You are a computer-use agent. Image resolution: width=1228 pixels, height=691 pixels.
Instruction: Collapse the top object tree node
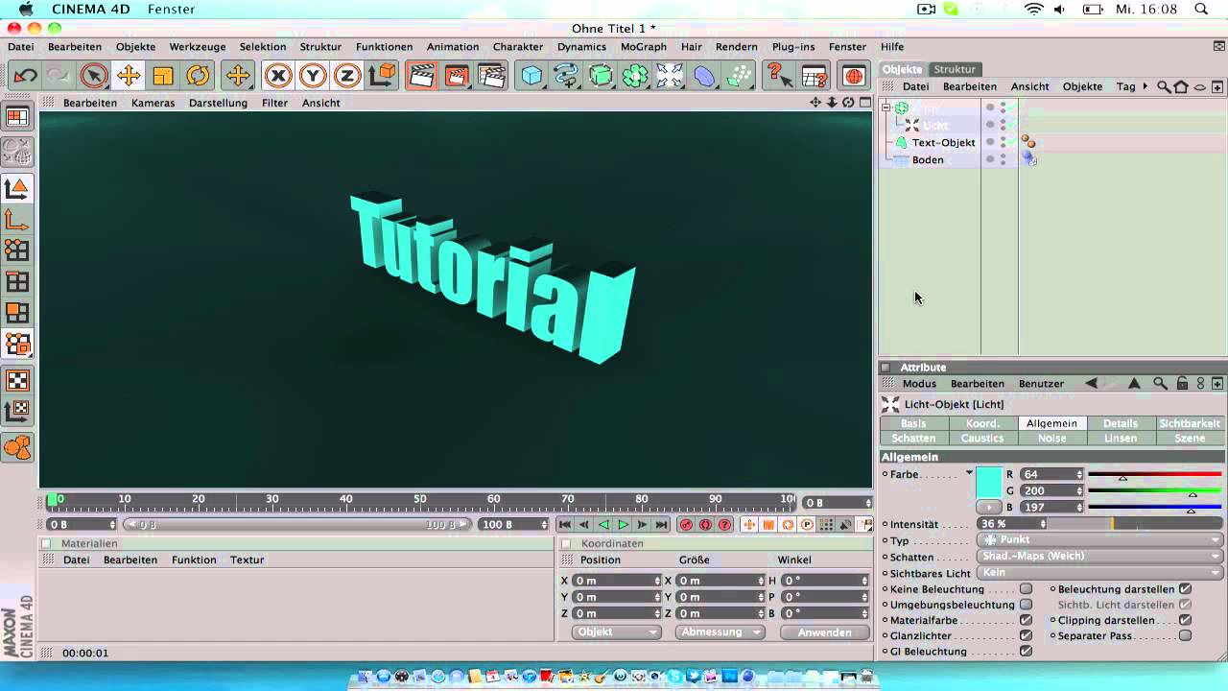tap(886, 107)
